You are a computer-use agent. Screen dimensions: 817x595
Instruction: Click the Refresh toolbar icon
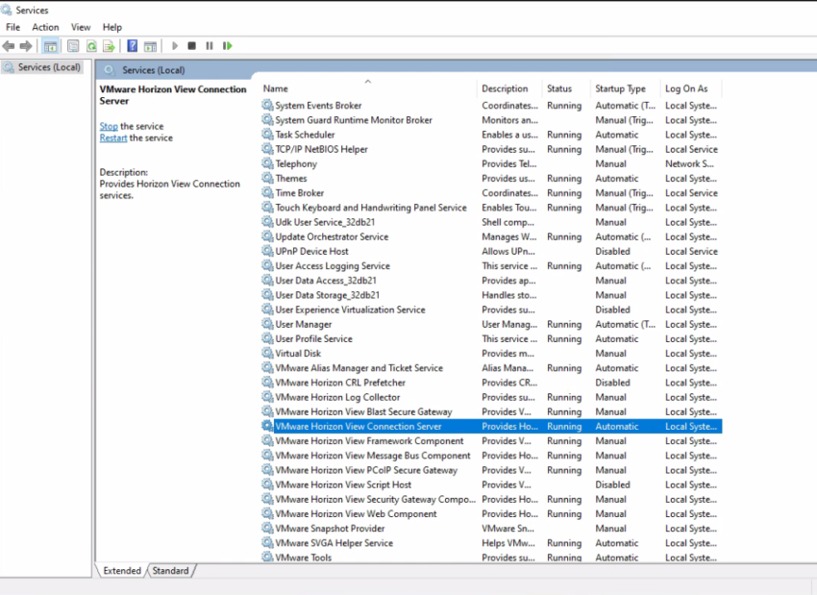click(x=91, y=45)
